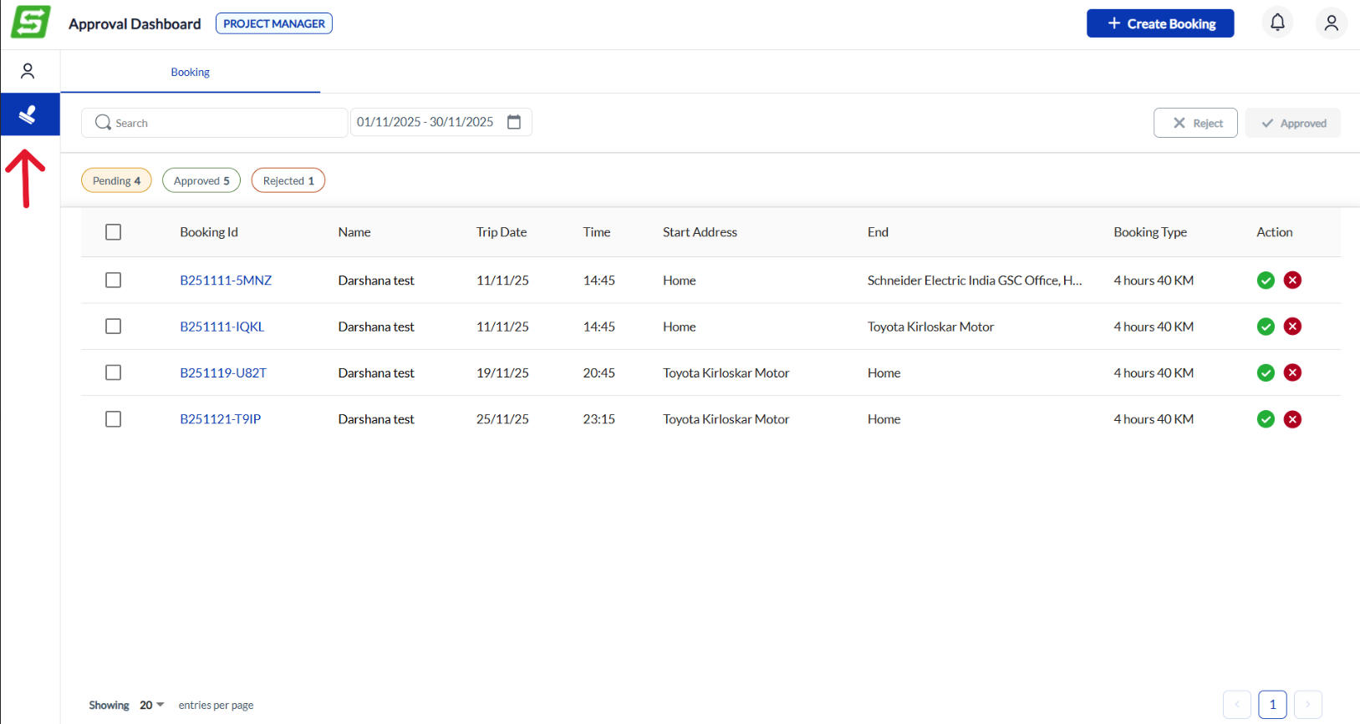Open booking link B251111-5MNZ
The image size is (1360, 724).
pyautogui.click(x=226, y=281)
